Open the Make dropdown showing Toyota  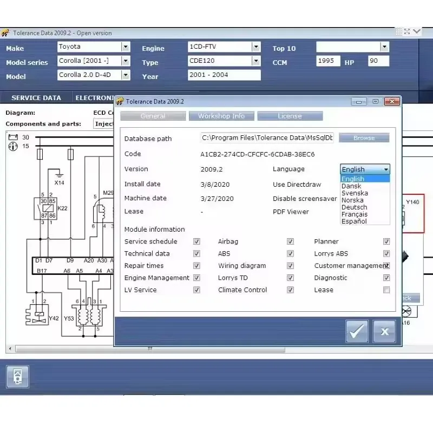[126, 47]
